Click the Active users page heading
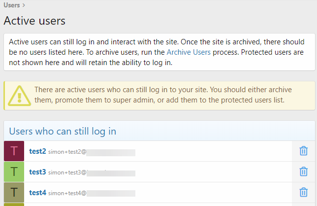 pyautogui.click(x=34, y=21)
